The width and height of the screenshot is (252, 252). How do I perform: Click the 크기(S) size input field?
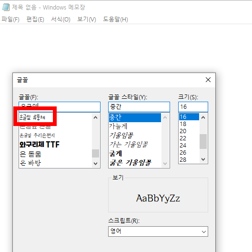coord(193,106)
